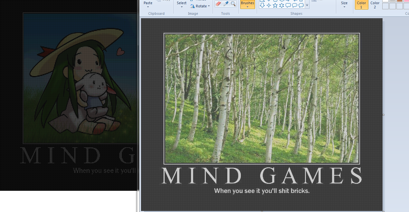This screenshot has width=409, height=212.
Task: Activate the Color 1 foreground button
Action: pos(361,4)
